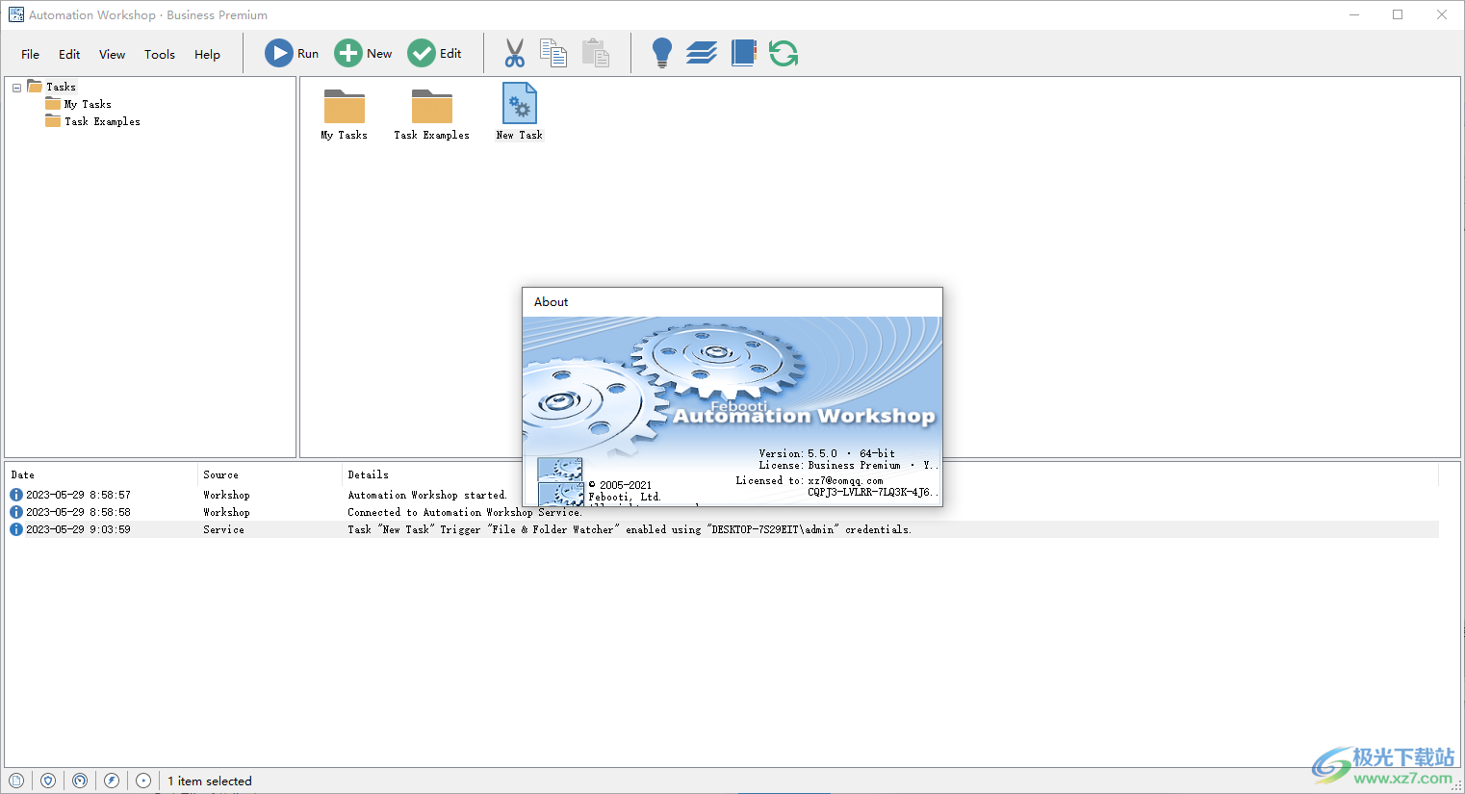This screenshot has width=1465, height=794.
Task: Click the lightbulb icon in toolbar
Action: (662, 53)
